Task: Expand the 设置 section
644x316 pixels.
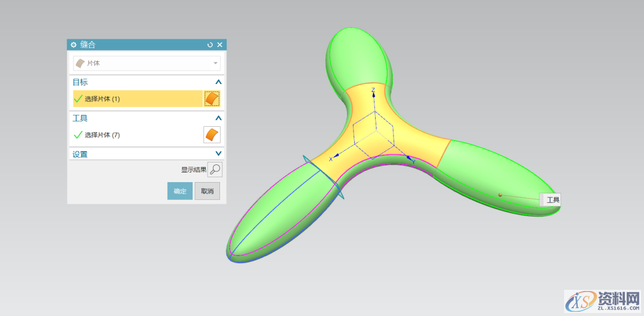Action: pyautogui.click(x=218, y=154)
